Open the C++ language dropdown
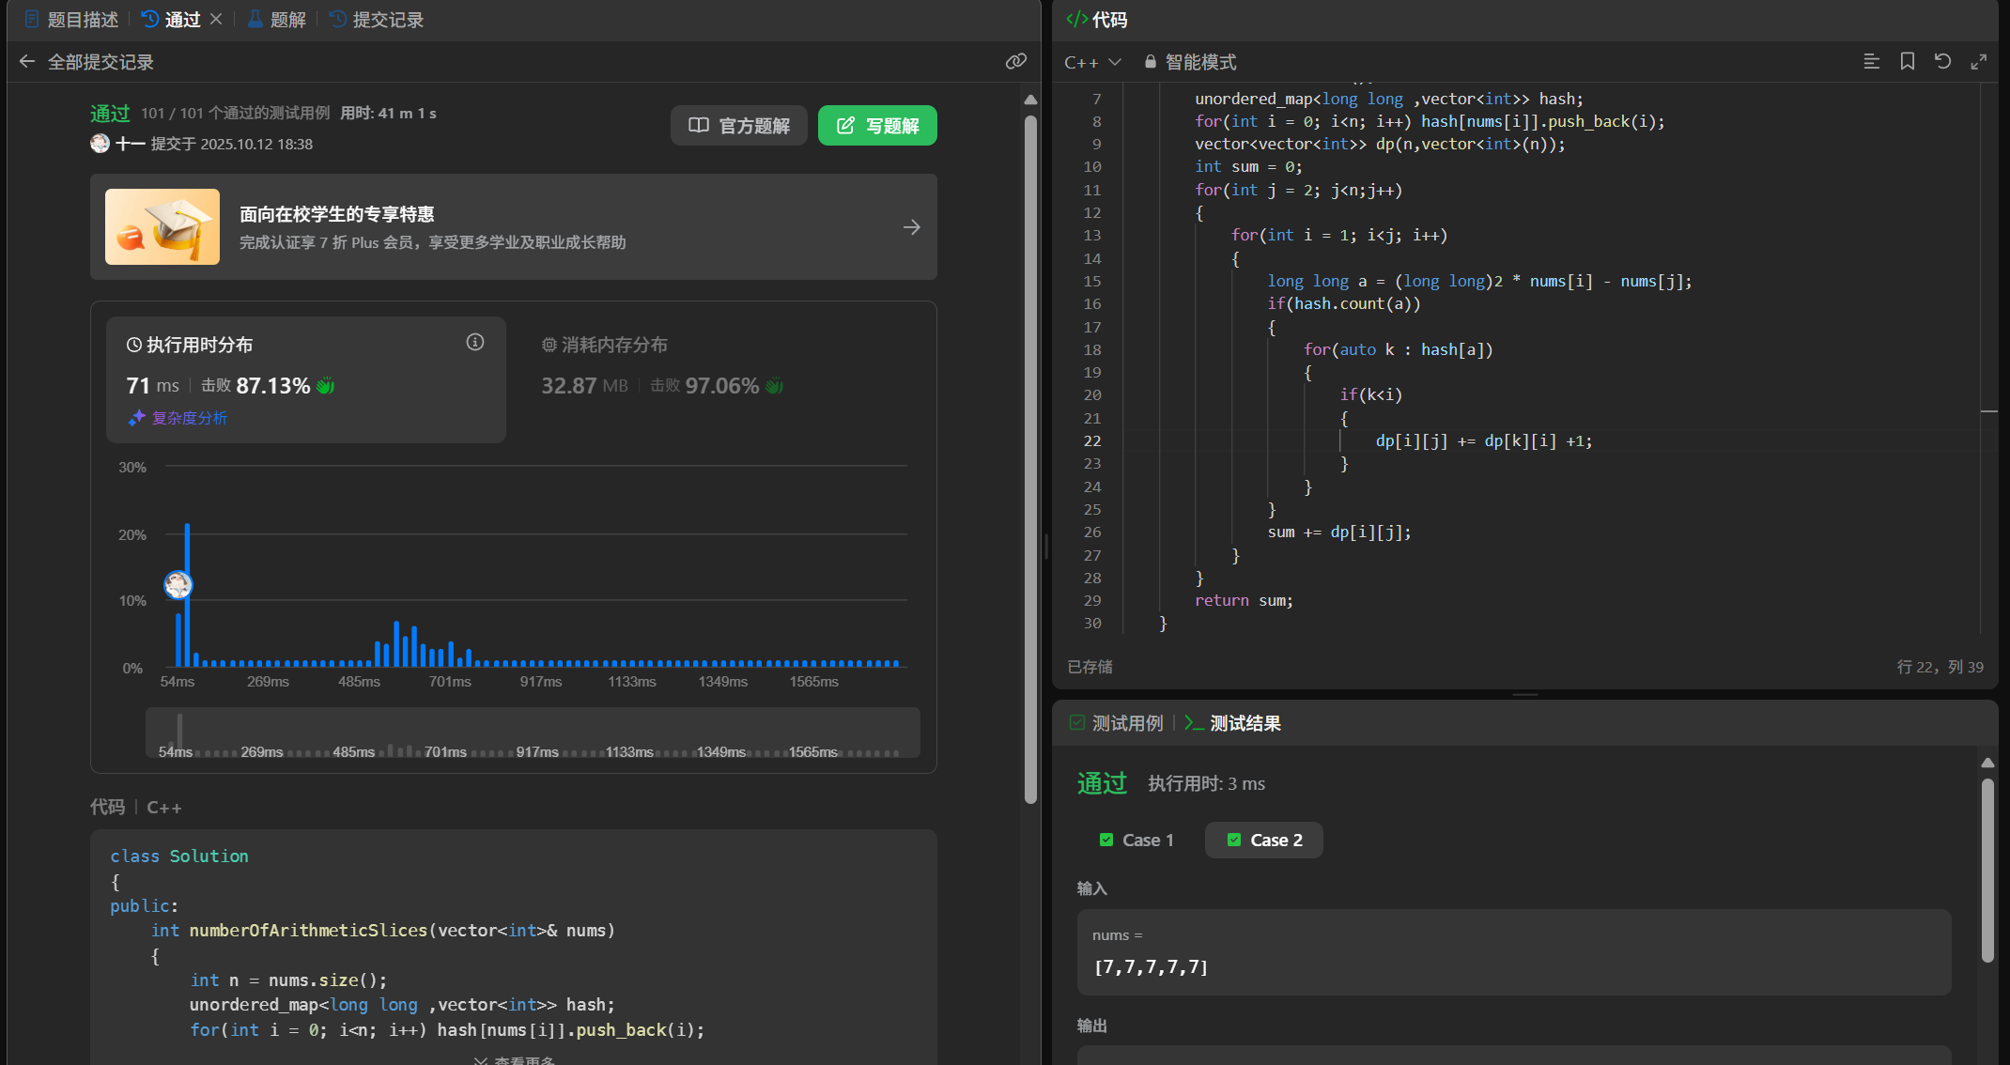This screenshot has height=1065, width=2010. [x=1092, y=62]
